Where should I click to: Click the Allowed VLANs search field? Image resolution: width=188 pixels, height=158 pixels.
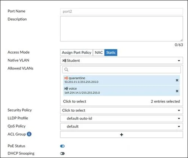(122, 69)
